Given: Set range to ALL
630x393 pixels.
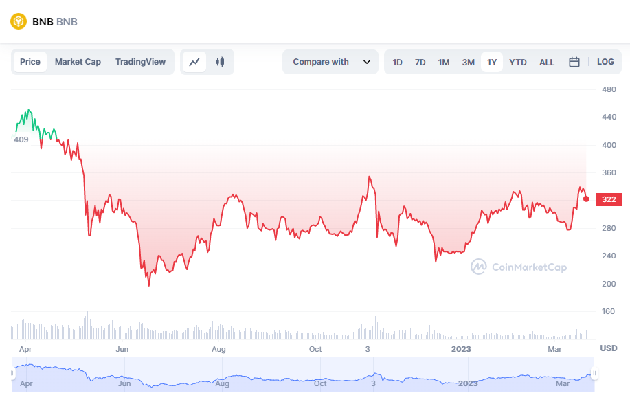Looking at the screenshot, I should 546,63.
